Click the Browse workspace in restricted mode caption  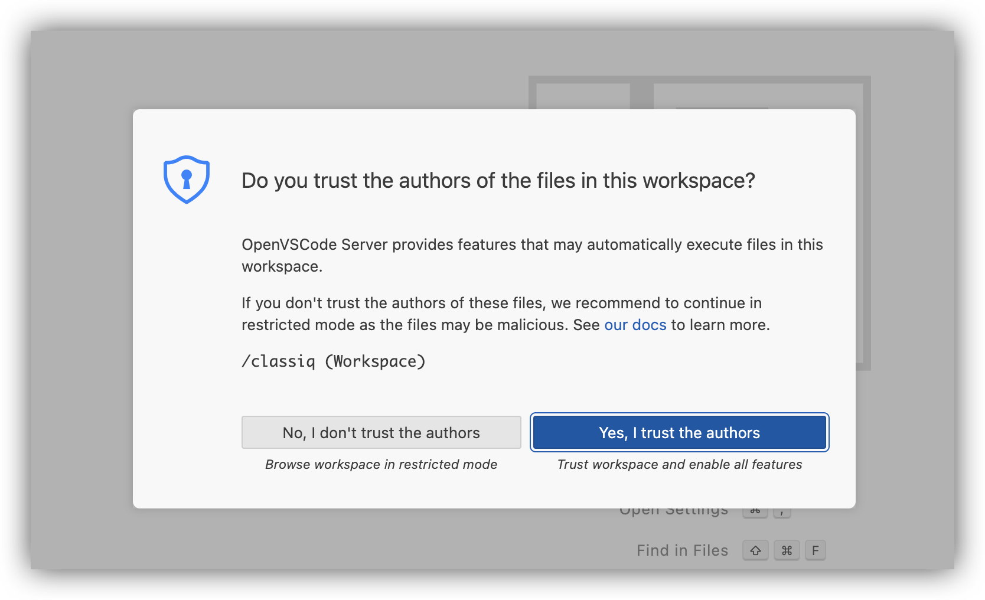[381, 464]
